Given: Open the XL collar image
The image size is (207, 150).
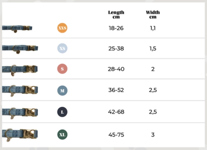Looking at the screenshot, I should pyautogui.click(x=19, y=134).
